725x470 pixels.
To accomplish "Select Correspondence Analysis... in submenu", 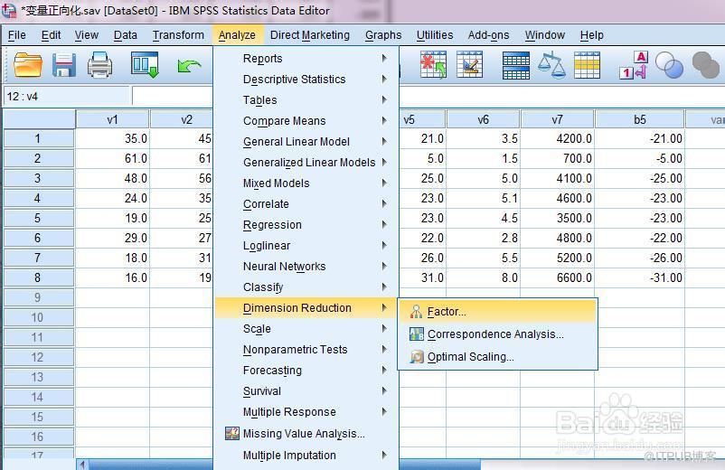I will point(494,334).
